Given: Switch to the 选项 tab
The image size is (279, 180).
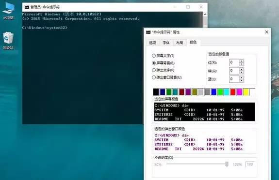Looking at the screenshot, I should point(152,43).
